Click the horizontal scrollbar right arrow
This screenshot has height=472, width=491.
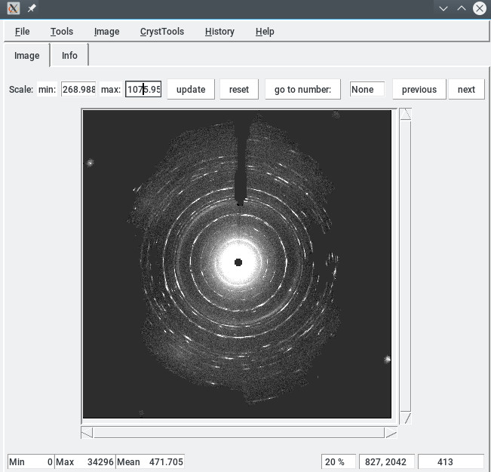390,433
